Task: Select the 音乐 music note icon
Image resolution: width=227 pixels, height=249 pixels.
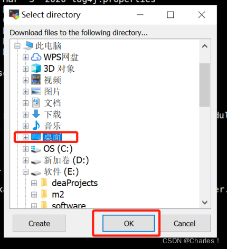Action: coord(36,126)
